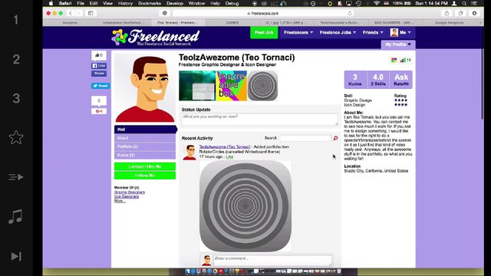Open Safari's downloads icon

(x=474, y=13)
